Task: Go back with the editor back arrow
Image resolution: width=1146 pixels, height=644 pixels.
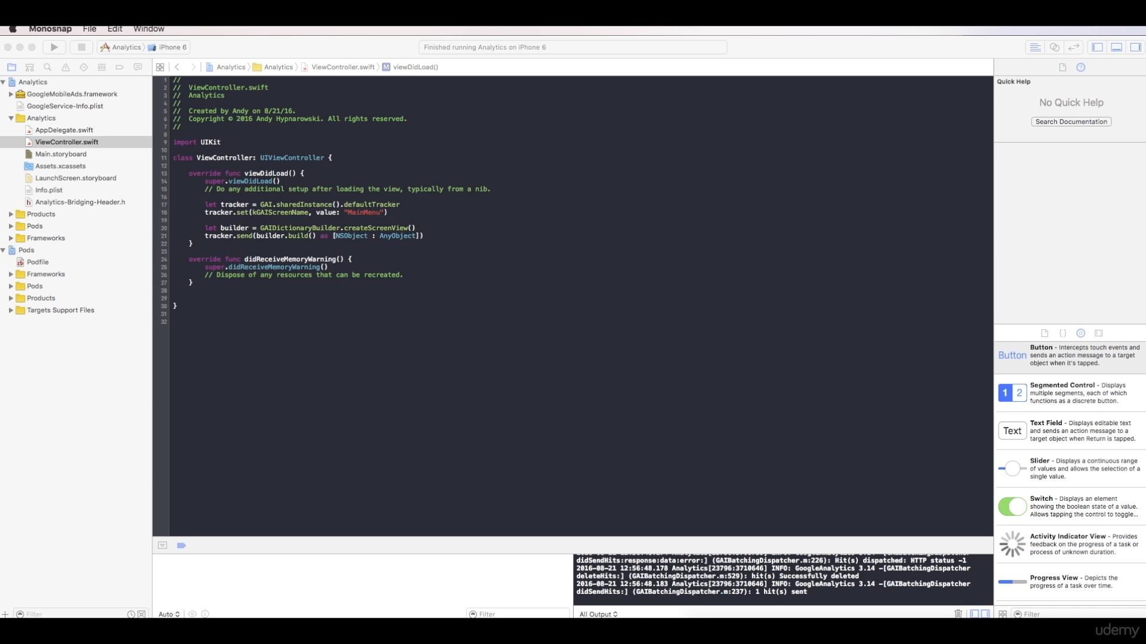Action: coord(177,67)
